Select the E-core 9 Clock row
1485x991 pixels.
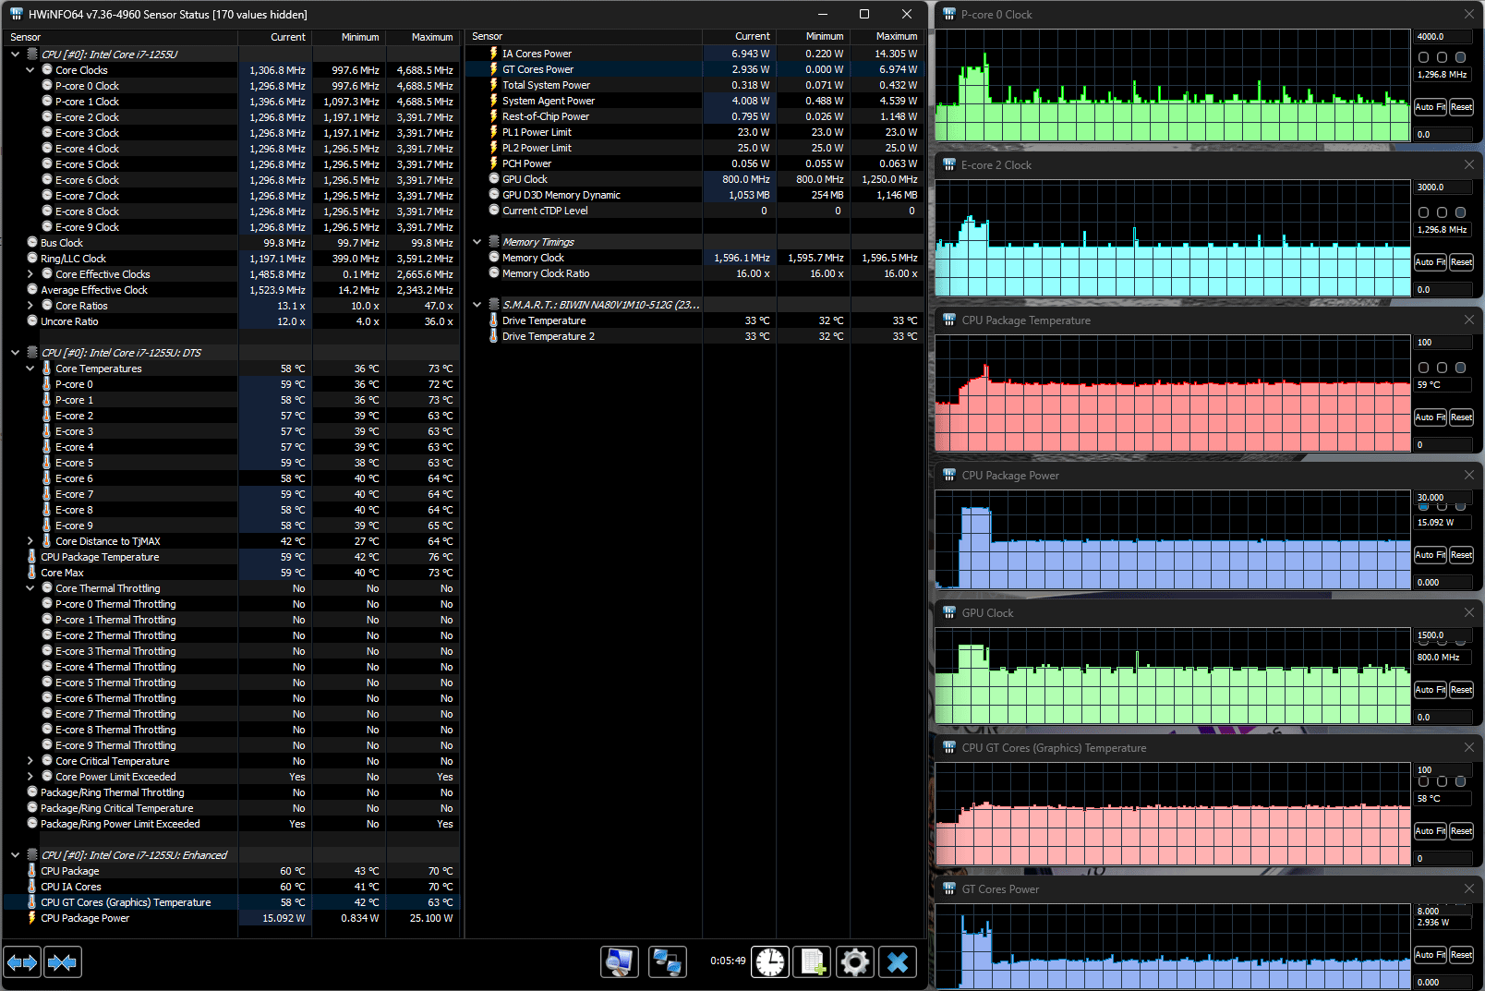pyautogui.click(x=231, y=227)
